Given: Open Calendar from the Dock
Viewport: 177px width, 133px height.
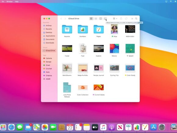Looking at the screenshot, I should pyautogui.click(x=70, y=127).
